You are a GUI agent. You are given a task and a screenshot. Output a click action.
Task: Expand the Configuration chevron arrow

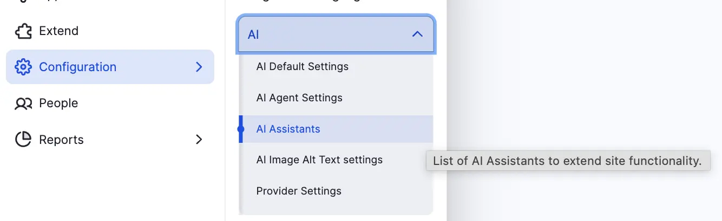pos(199,67)
